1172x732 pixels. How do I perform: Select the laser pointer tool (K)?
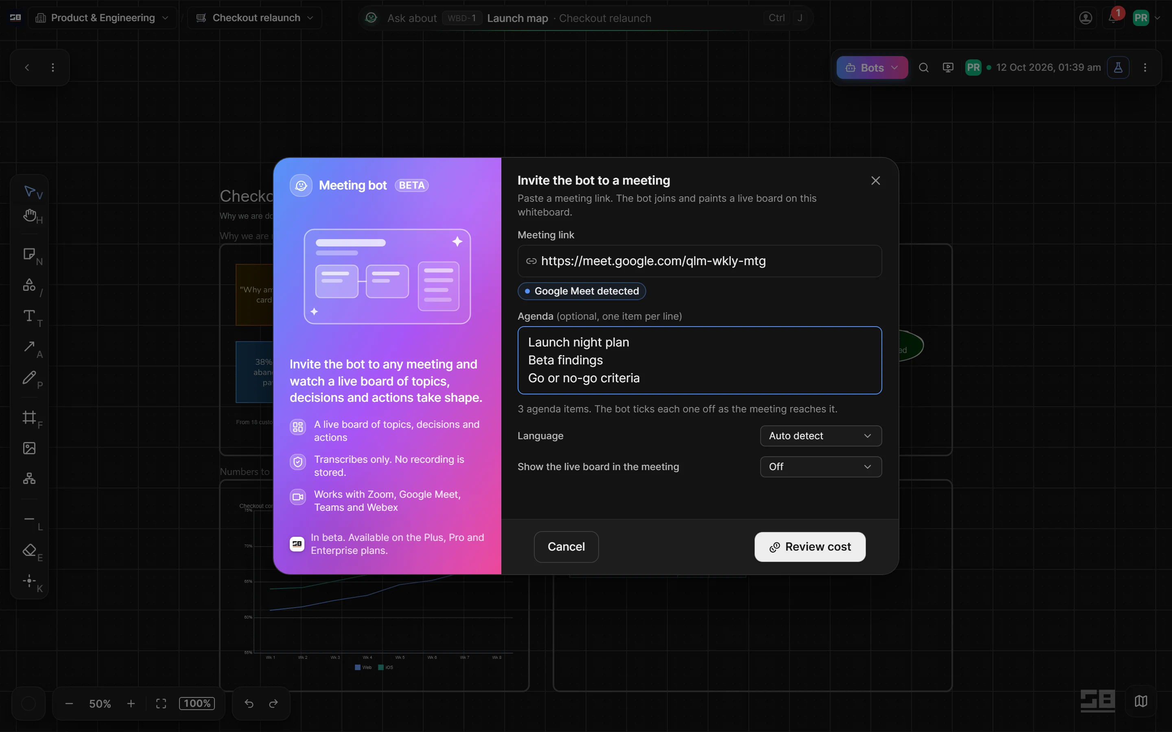pyautogui.click(x=30, y=580)
